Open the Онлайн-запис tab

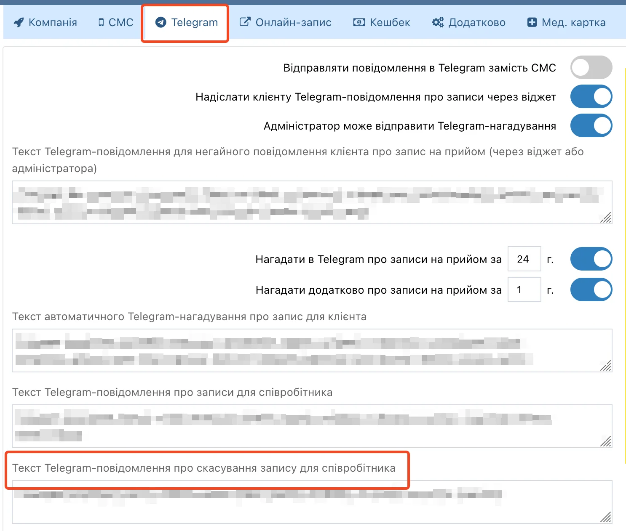point(285,22)
